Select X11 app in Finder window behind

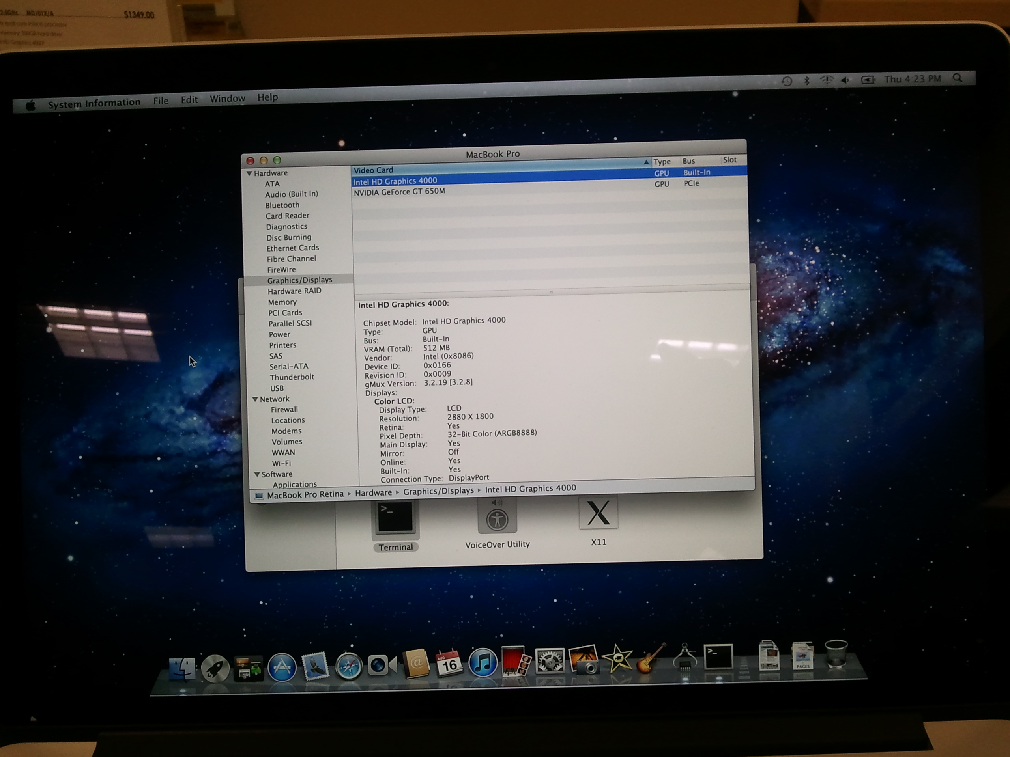[598, 522]
